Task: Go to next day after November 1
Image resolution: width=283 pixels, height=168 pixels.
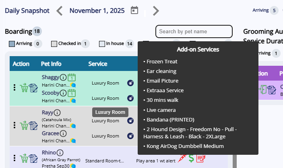Action: 156,11
